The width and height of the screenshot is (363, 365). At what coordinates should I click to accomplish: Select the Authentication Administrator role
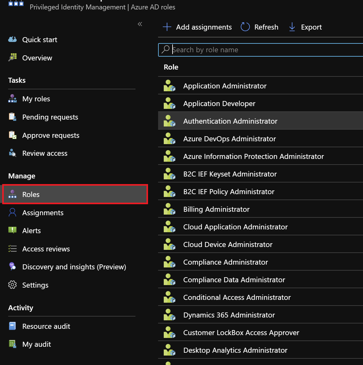230,121
